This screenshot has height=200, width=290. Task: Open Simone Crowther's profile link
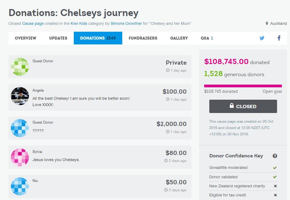click(x=126, y=24)
